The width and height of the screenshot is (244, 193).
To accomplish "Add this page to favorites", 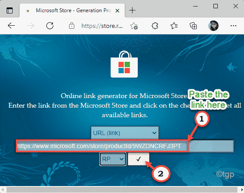I will 134,26.
